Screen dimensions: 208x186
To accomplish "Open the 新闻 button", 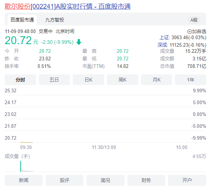I will click(24, 180).
